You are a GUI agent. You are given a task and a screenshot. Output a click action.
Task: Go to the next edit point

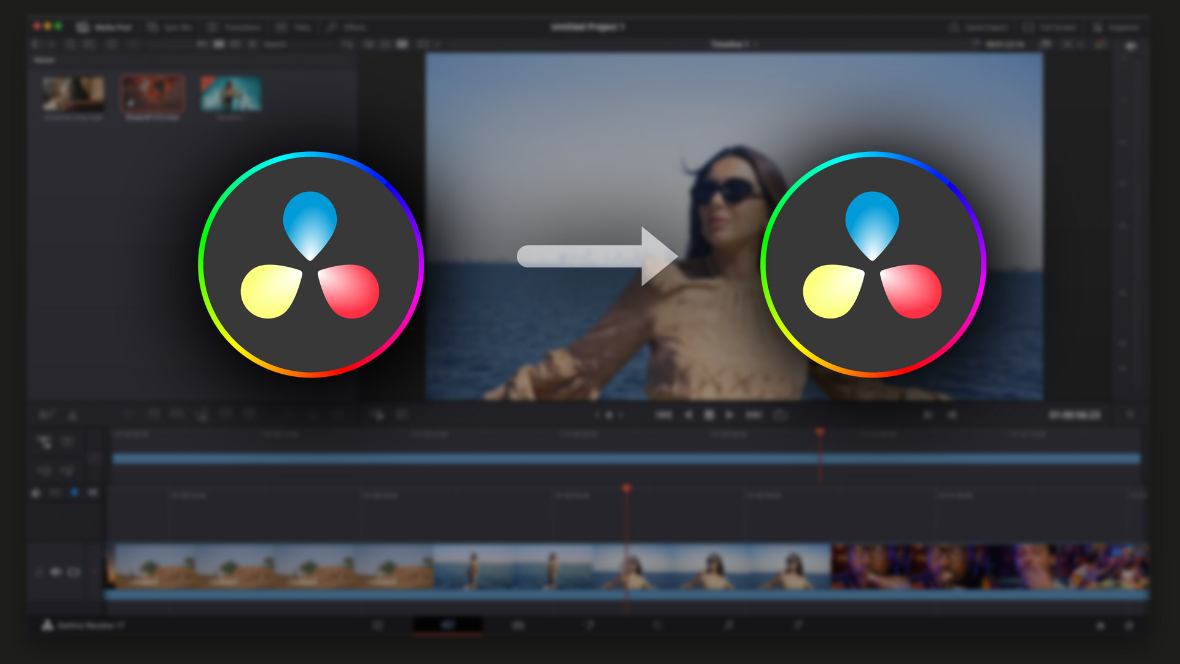951,415
